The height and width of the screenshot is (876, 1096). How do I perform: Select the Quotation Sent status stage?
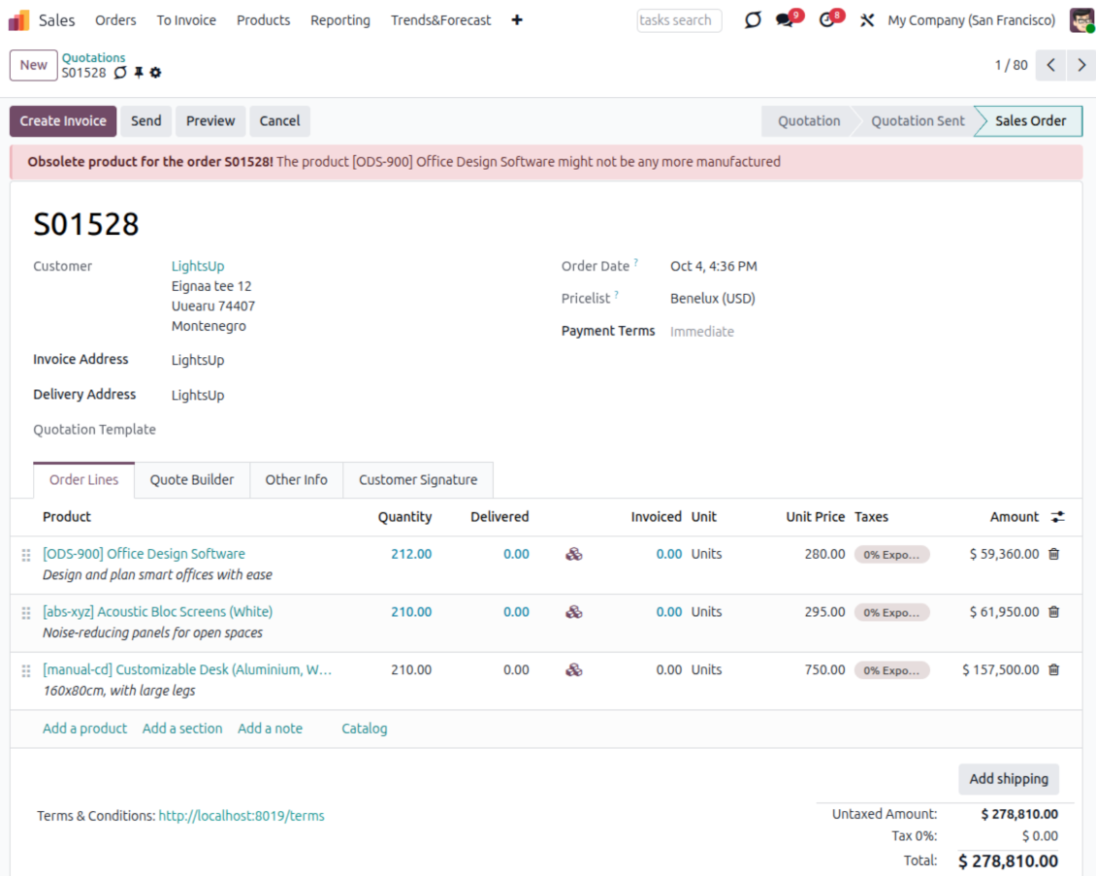pyautogui.click(x=917, y=121)
